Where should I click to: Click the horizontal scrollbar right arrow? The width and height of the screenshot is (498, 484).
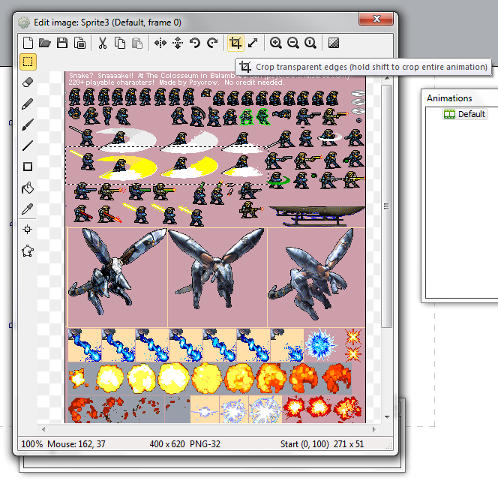pyautogui.click(x=374, y=430)
